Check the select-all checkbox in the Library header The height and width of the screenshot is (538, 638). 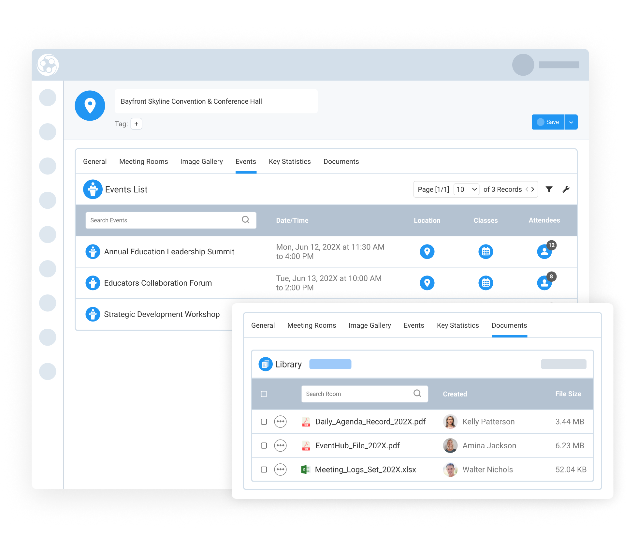tap(264, 394)
